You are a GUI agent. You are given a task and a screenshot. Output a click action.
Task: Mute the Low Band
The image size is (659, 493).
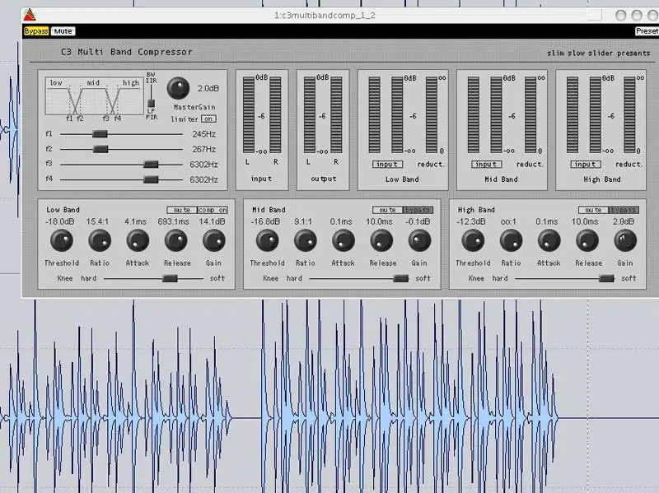point(181,210)
